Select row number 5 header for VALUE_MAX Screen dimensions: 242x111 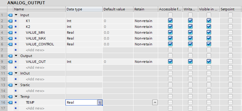click(x=3, y=38)
